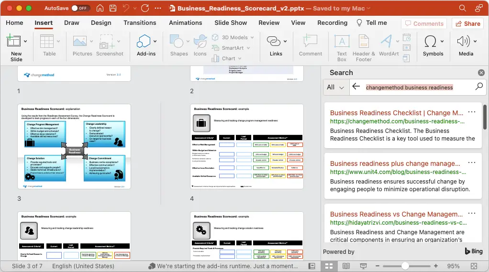Click the Screenshot icon
Screen dimensions: 489x272
click(x=107, y=42)
